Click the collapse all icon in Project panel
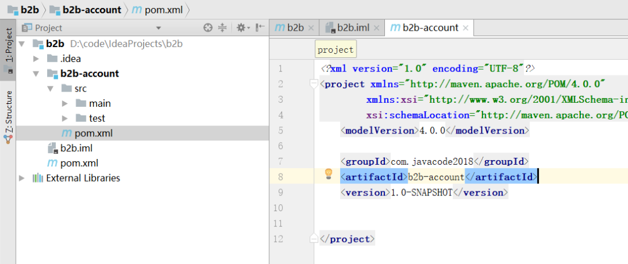 222,28
